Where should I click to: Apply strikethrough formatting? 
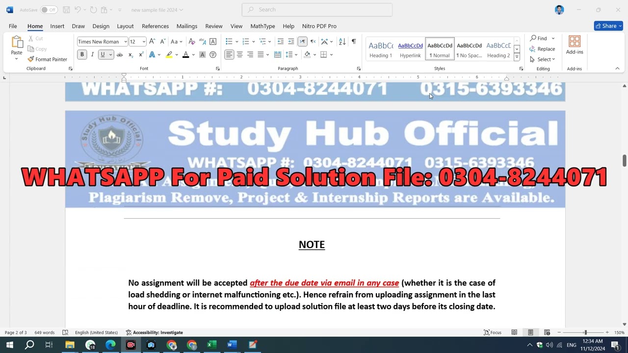click(119, 54)
